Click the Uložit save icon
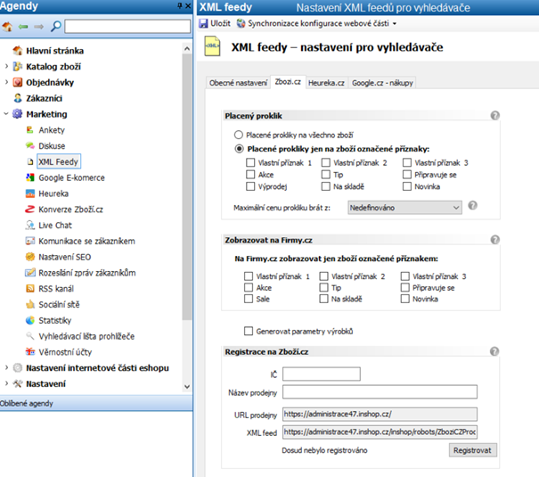This screenshot has height=477, width=539. coord(204,22)
